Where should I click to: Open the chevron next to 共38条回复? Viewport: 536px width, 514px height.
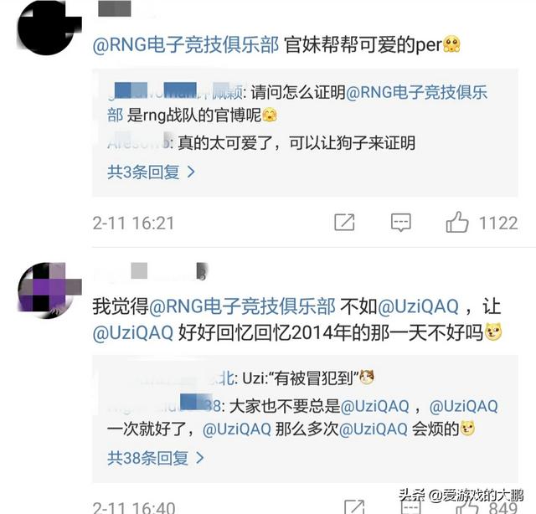click(x=200, y=458)
